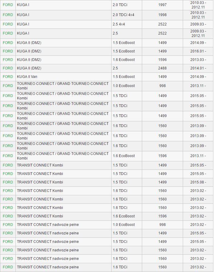
Task: Open the FORD link in the KUGA I 2.0 TDCi 1997 row
Action: [x=8, y=5]
